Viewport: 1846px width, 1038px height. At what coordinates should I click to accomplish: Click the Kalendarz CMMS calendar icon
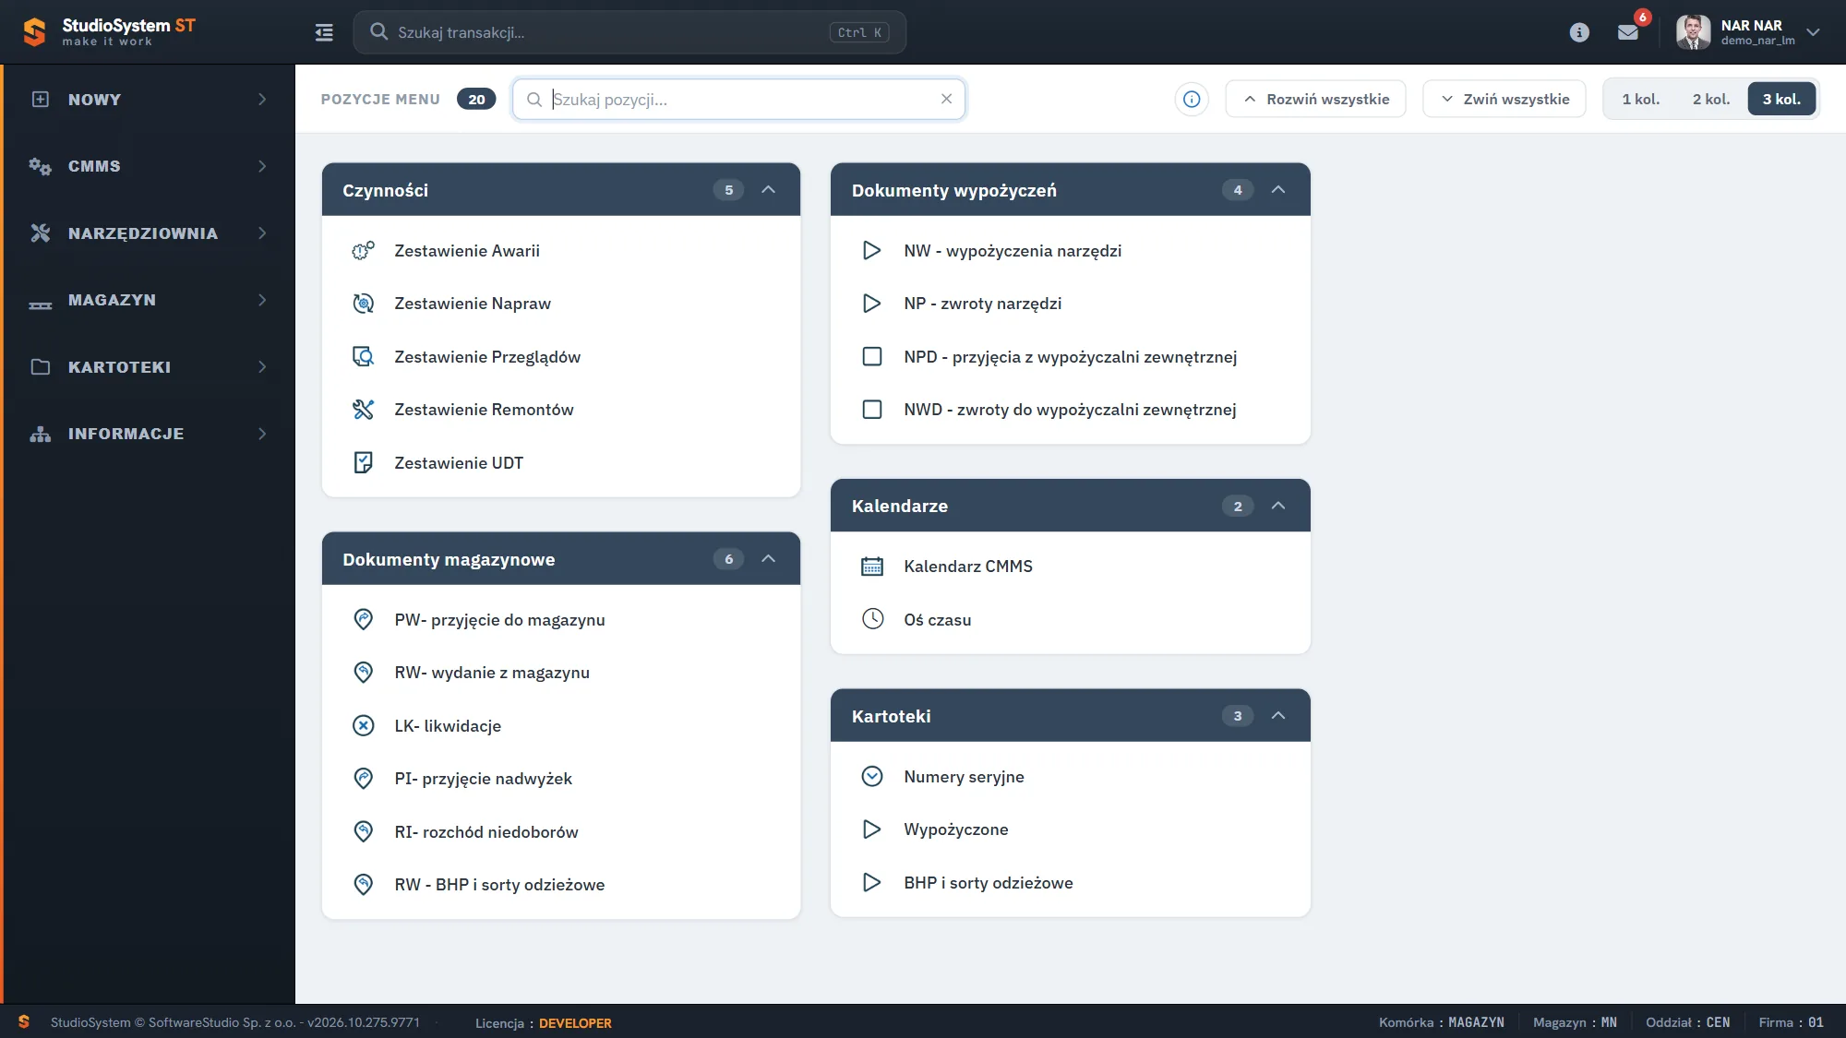(x=872, y=567)
